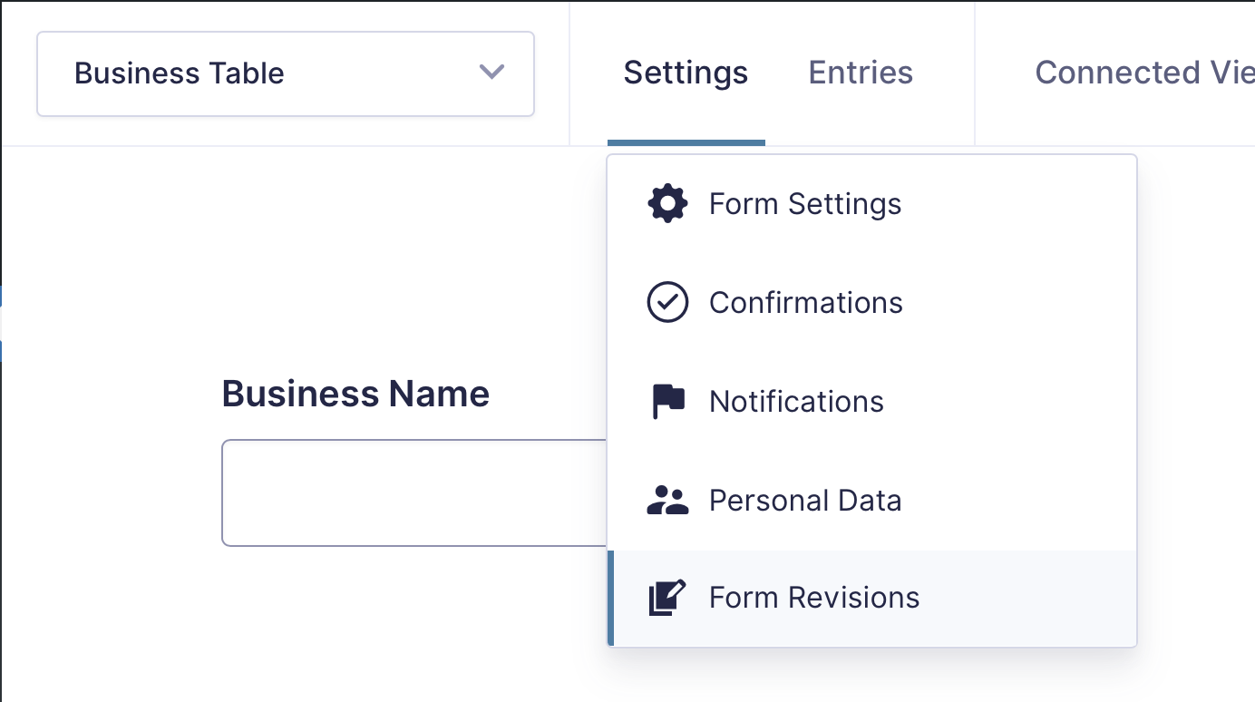Choose the Confirmations menu label
Screen dimensions: 1255x702
(806, 303)
